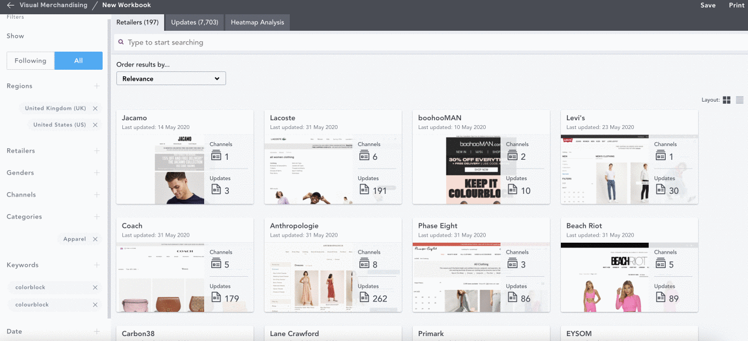Click the Levi's updates document icon

click(660, 189)
